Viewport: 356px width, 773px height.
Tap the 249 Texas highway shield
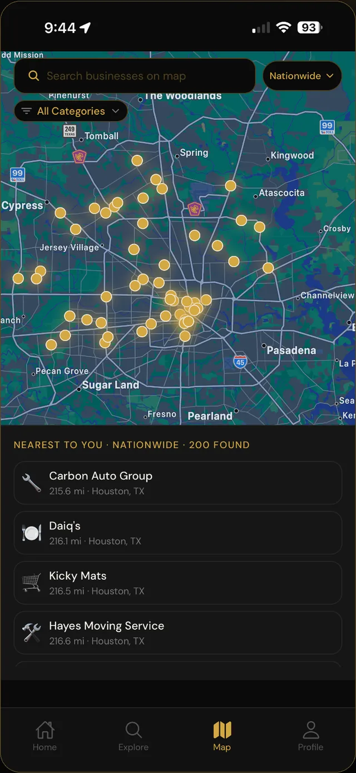(x=70, y=131)
